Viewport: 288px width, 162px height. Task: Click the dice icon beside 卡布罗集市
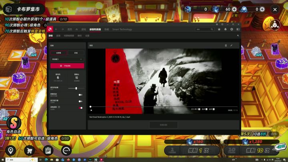point(9,9)
